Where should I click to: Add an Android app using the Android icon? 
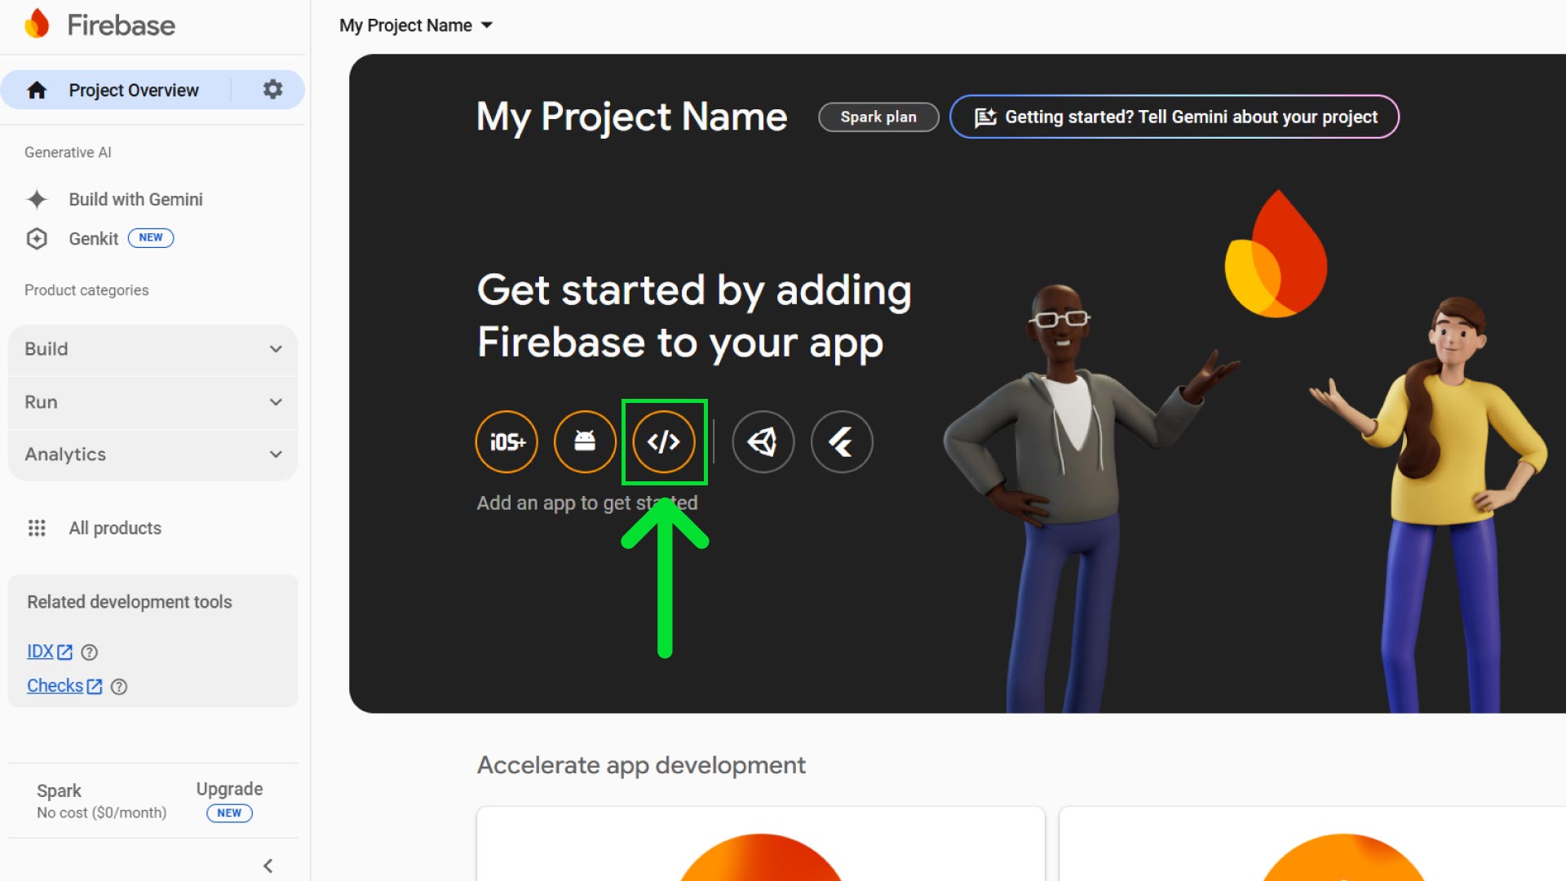(585, 441)
